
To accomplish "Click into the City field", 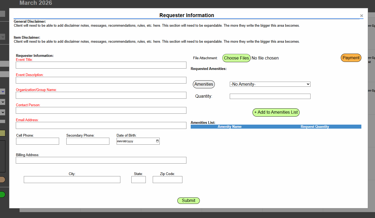I will pos(72,180).
